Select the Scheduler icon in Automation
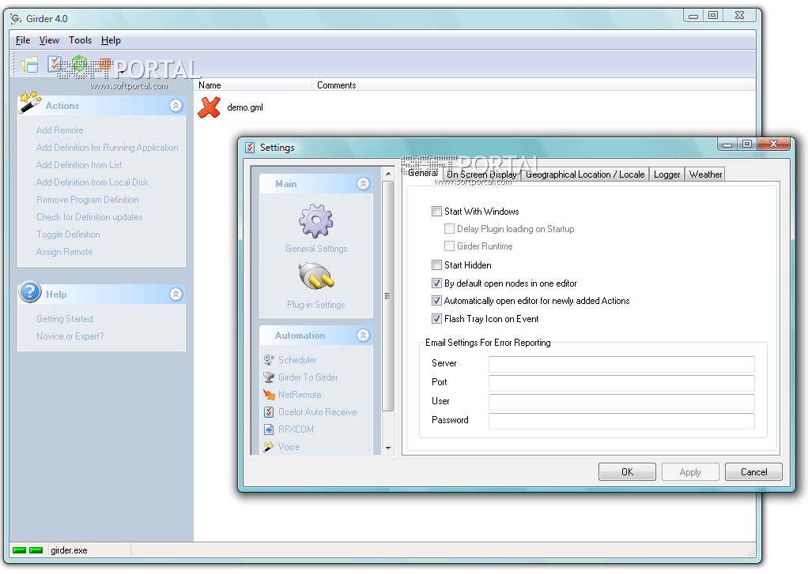The width and height of the screenshot is (808, 574). tap(269, 360)
